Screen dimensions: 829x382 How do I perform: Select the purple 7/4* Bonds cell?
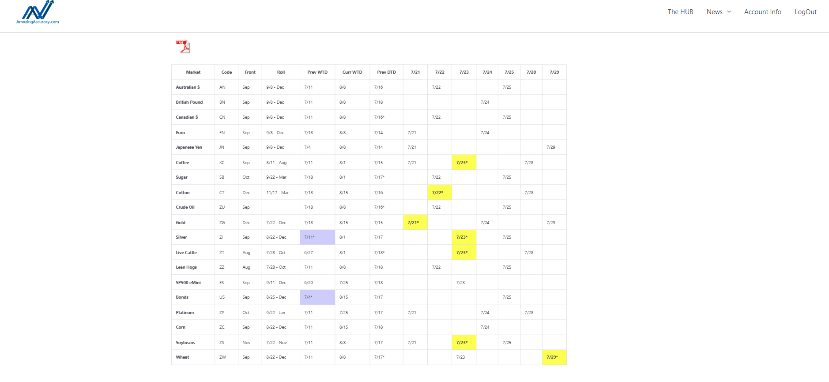click(x=317, y=297)
